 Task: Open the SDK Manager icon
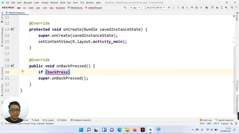[226, 7]
